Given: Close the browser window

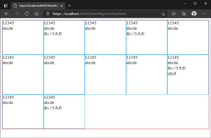Looking at the screenshot, I should tap(205, 4).
